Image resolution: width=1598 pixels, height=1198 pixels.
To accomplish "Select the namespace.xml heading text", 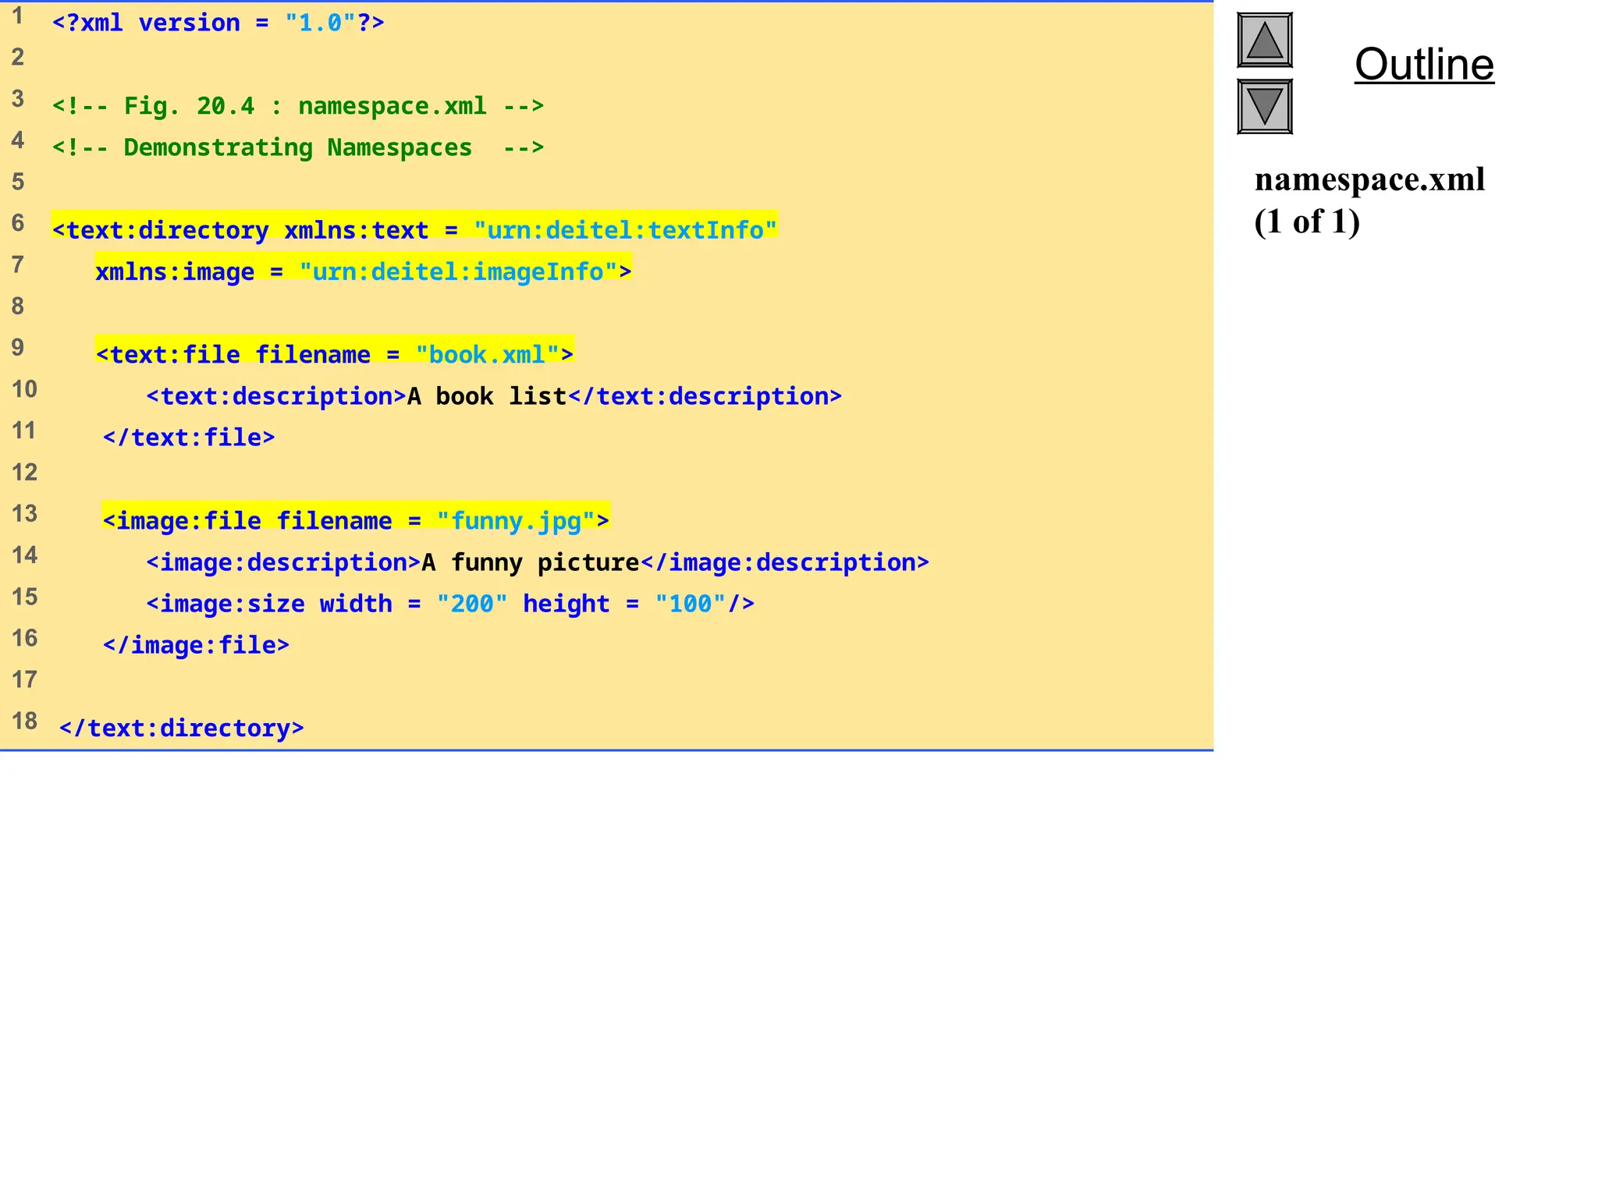I will click(x=1369, y=179).
